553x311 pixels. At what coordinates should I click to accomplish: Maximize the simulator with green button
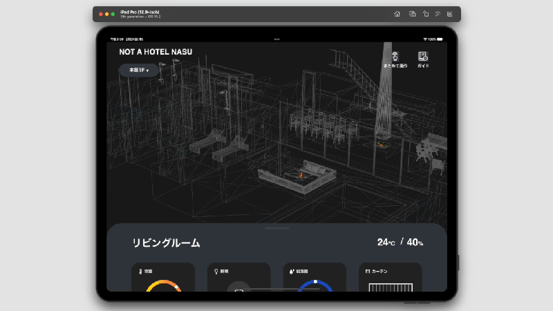point(113,14)
